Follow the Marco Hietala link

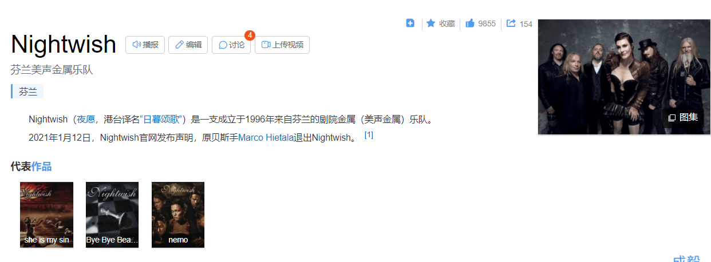266,137
